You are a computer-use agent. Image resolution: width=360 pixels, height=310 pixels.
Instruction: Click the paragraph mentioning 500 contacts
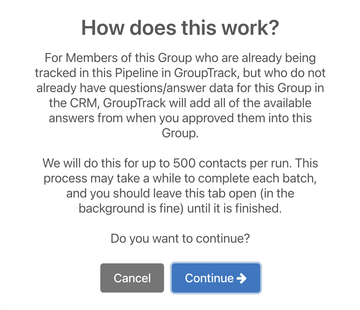(180, 185)
